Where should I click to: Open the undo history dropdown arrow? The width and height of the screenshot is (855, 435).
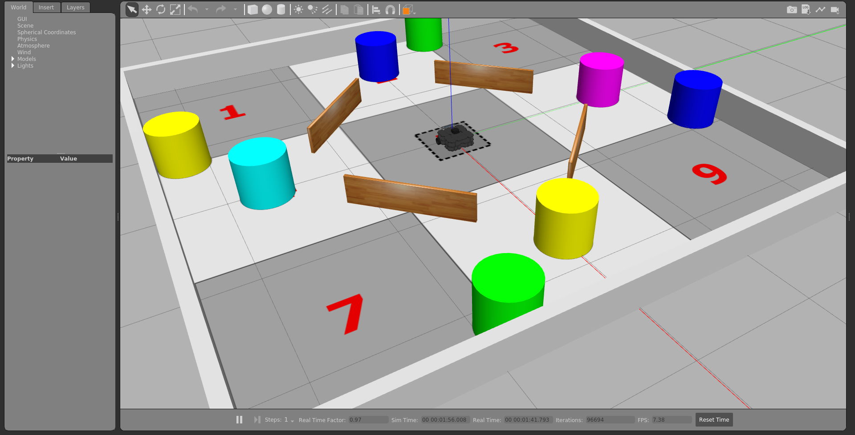pyautogui.click(x=207, y=9)
